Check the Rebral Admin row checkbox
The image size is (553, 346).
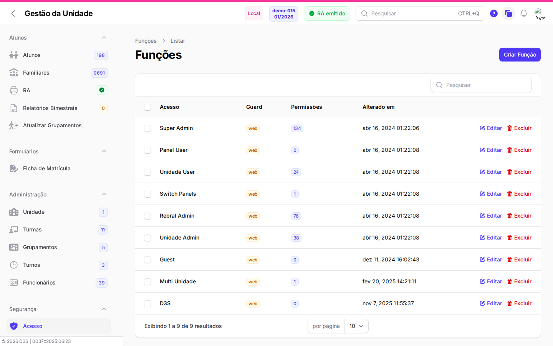(147, 216)
